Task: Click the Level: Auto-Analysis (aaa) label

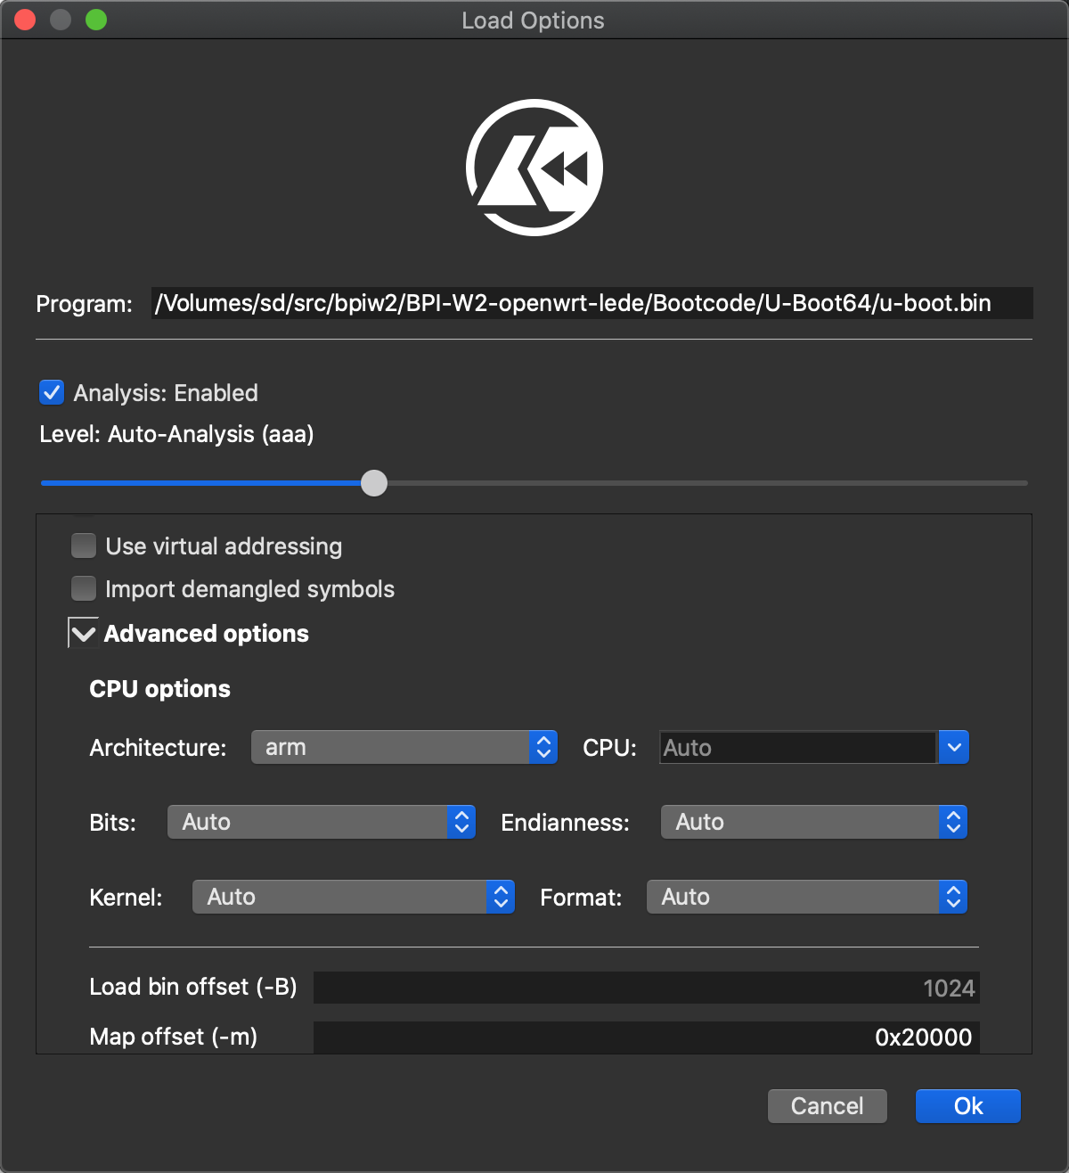Action: coord(176,434)
